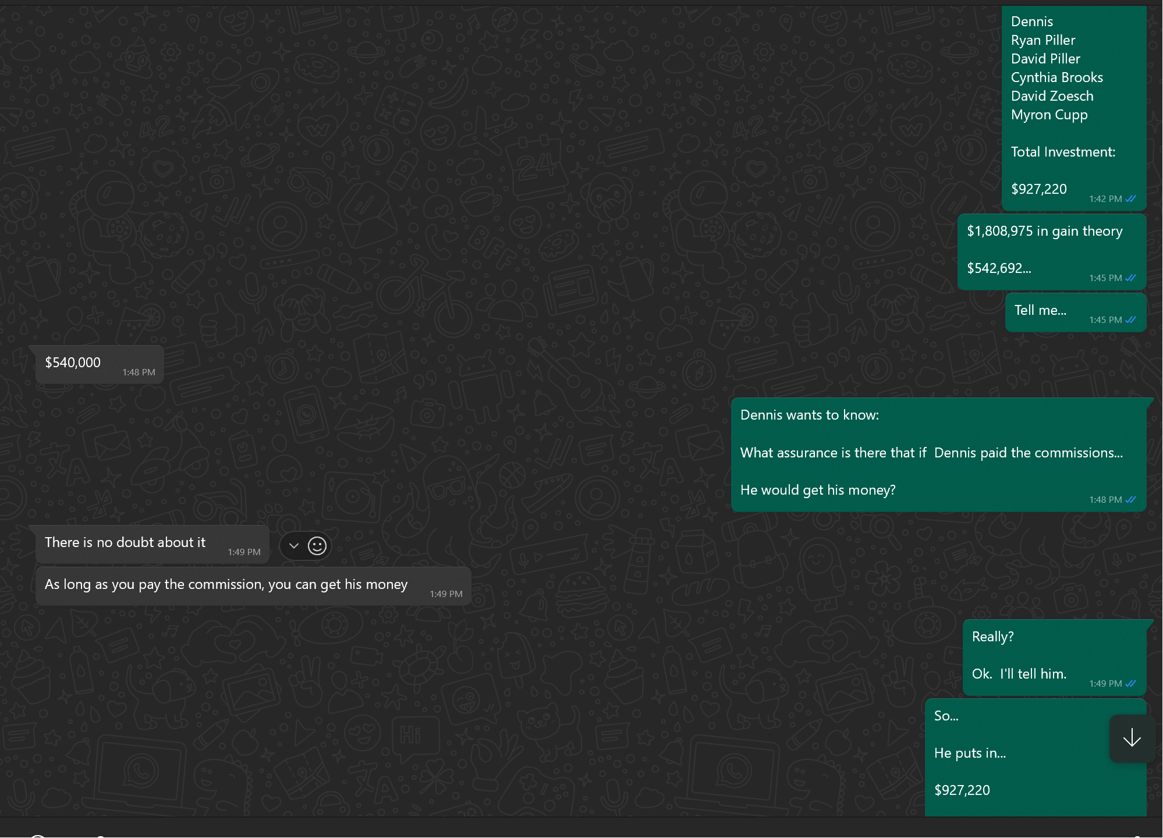Click read-receipt check marks on 1:42 PM message
Image resolution: width=1163 pixels, height=838 pixels.
point(1130,199)
